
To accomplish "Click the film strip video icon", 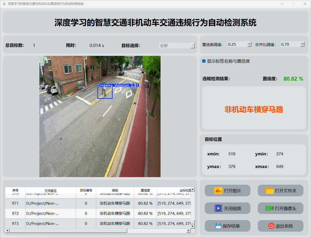I will pyautogui.click(x=218, y=208).
